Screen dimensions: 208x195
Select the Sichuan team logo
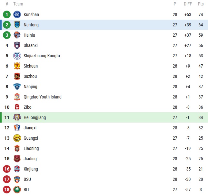point(17,66)
